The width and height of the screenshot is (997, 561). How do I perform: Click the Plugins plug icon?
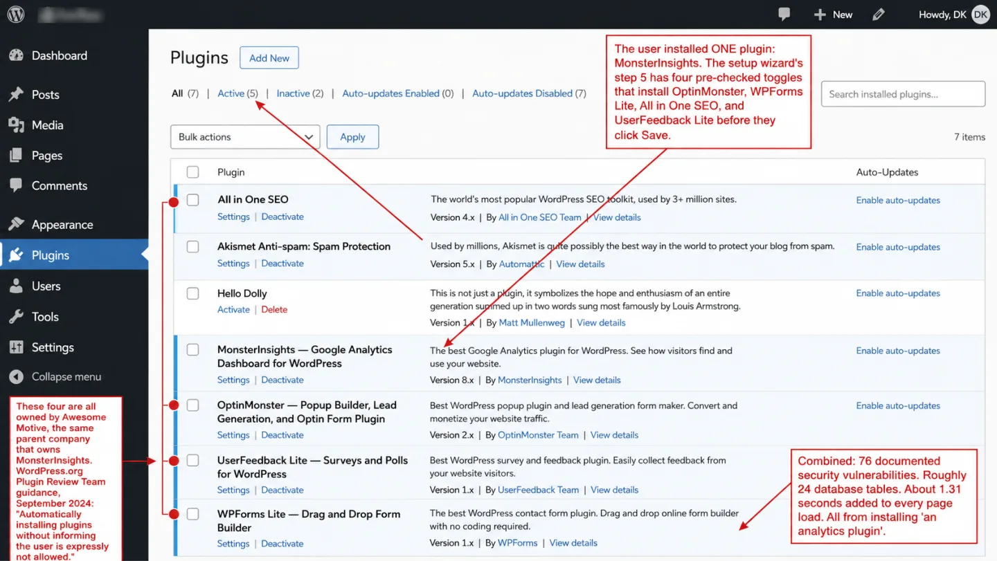coord(16,255)
